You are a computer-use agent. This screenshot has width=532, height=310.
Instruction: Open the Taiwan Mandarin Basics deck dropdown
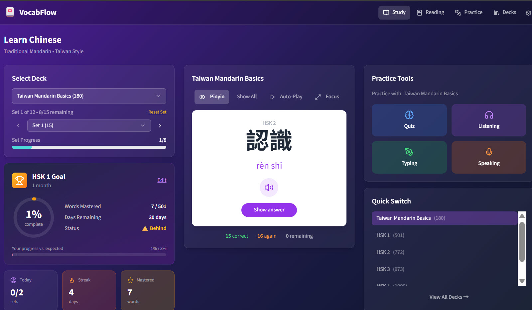coord(89,96)
